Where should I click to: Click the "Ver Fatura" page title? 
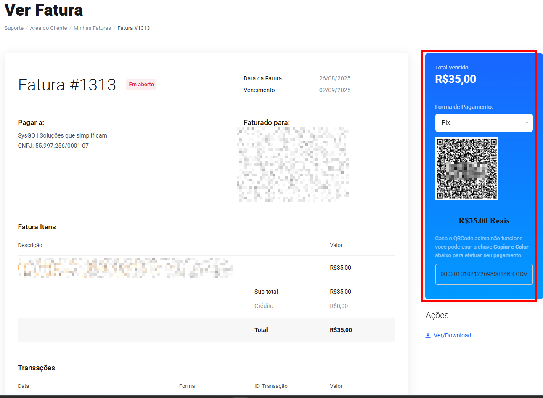pyautogui.click(x=44, y=10)
